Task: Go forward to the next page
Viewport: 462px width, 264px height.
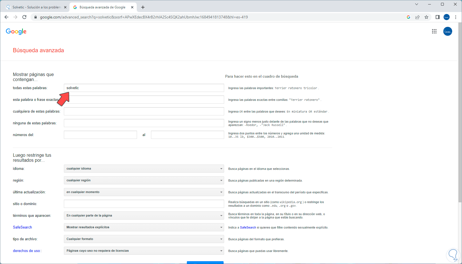Action: pyautogui.click(x=15, y=17)
